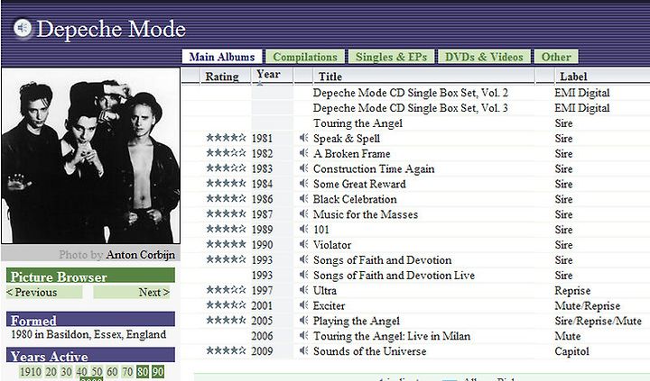Open the Ultra album link

coord(325,290)
